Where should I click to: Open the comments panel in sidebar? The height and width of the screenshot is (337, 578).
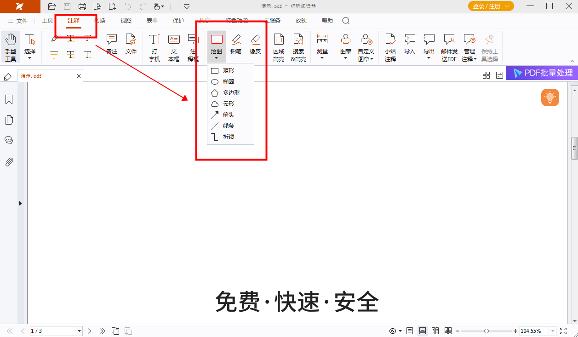[x=9, y=140]
